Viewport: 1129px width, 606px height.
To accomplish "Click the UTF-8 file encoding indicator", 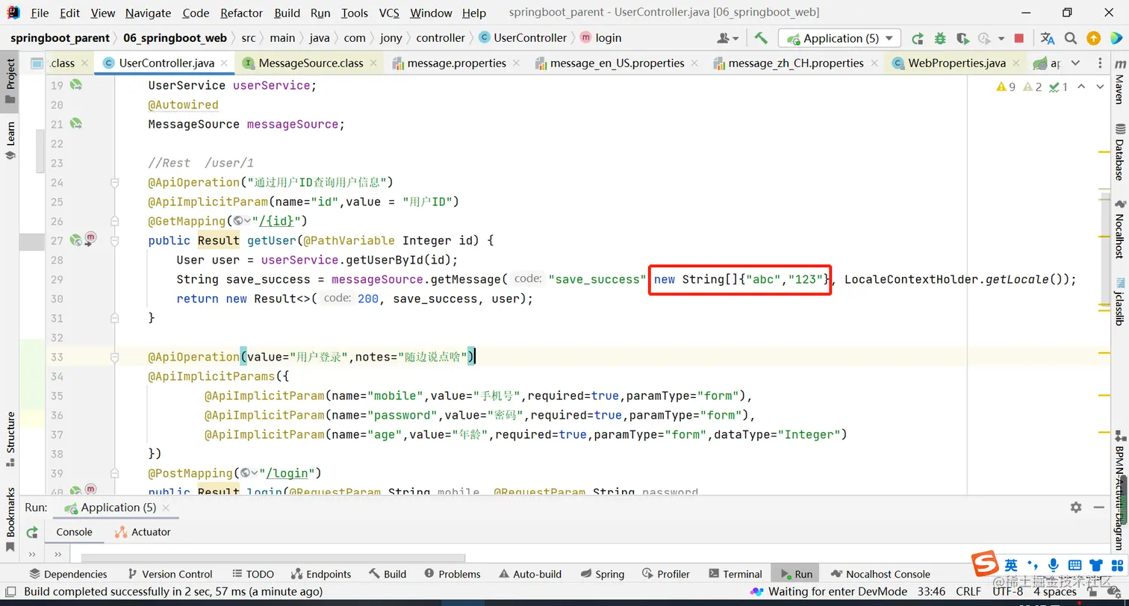I will coord(1008,592).
